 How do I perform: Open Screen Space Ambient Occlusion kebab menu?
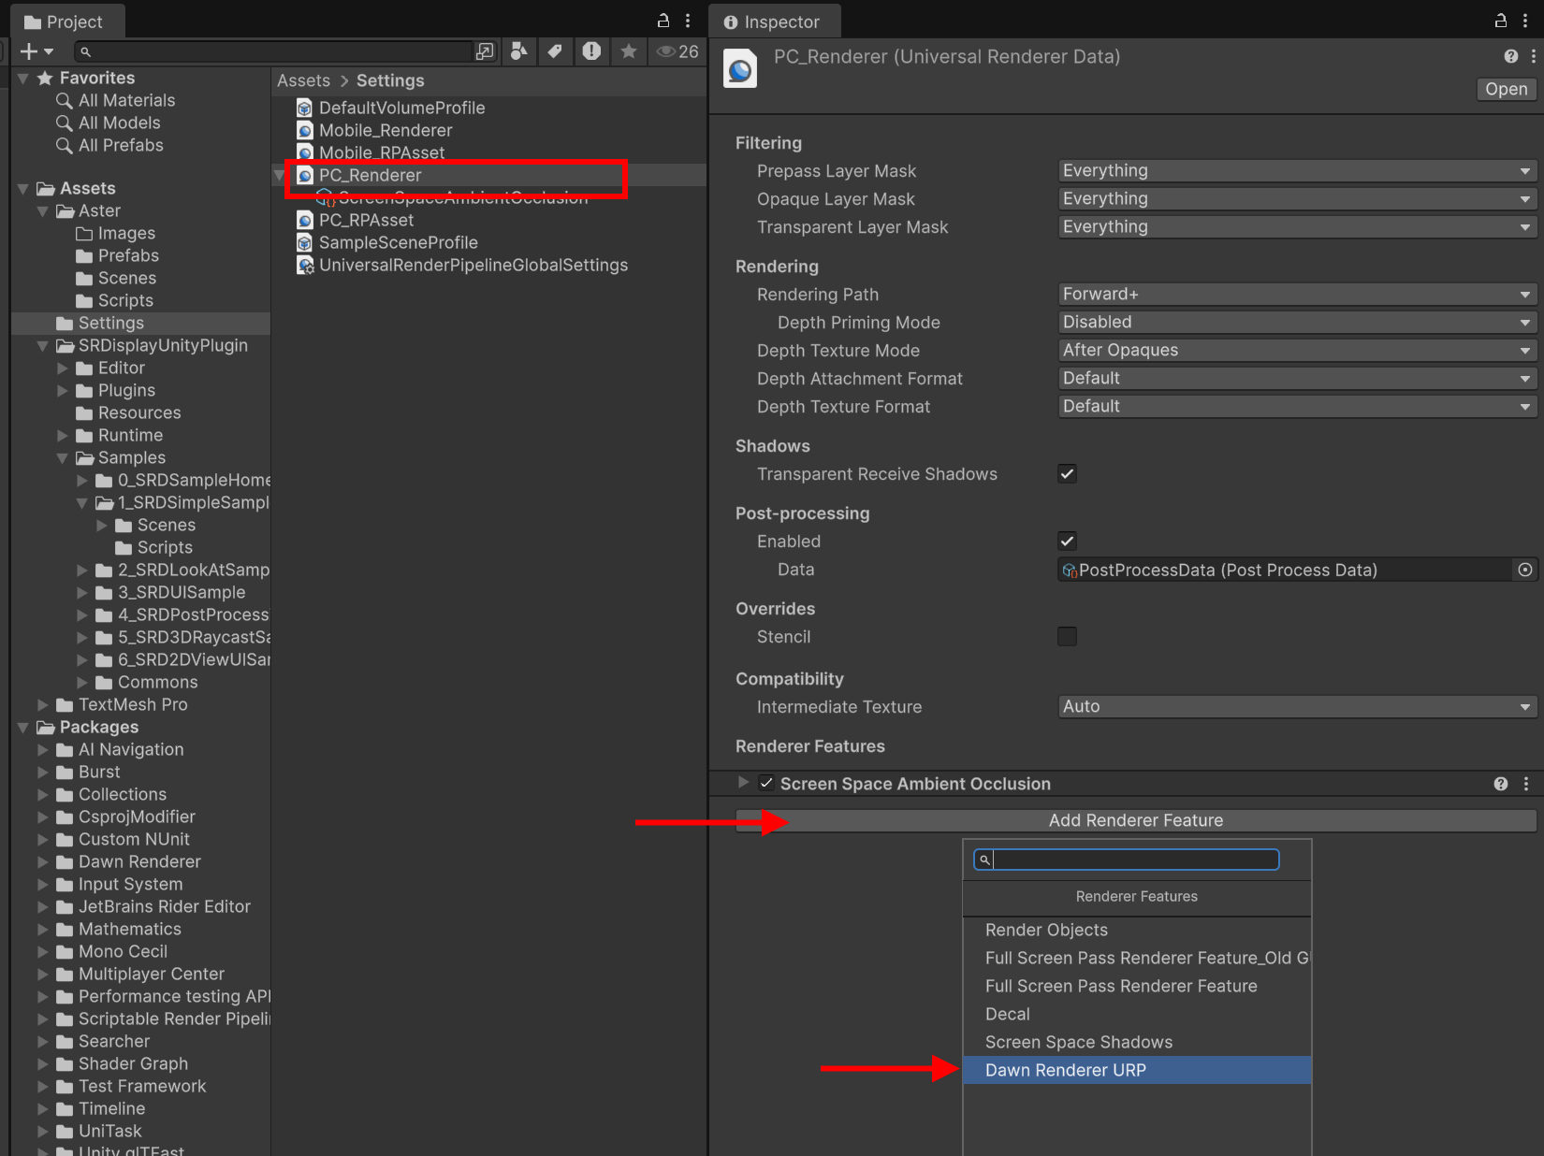point(1526,784)
